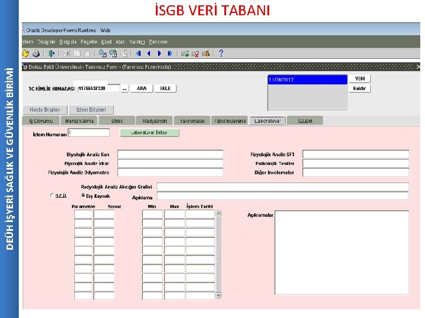This screenshot has height=318, width=425.
Task: Go to next record with single right arrow
Action: [159, 54]
